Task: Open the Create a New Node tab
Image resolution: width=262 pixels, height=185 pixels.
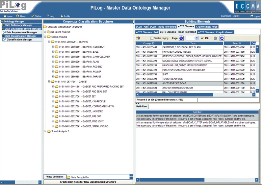Action: tap(207, 27)
